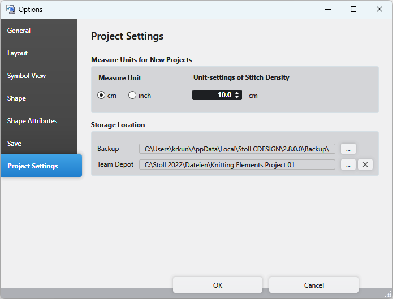This screenshot has width=393, height=299.
Task: Clear the Team Depot path with X
Action: (x=365, y=164)
